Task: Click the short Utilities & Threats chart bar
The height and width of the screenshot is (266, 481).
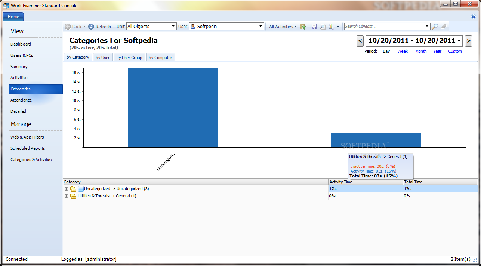Action: click(x=376, y=140)
